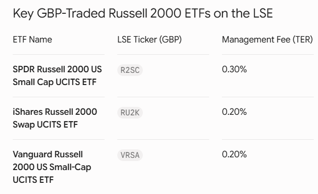318x194 pixels.
Task: Click the 0.30% fee for SPDR
Action: (x=234, y=69)
